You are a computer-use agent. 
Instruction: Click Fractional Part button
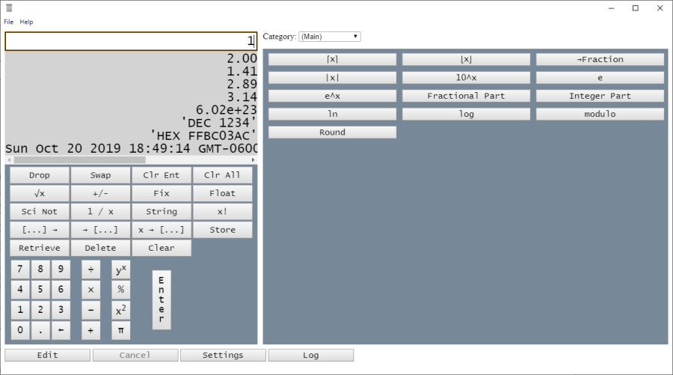466,96
